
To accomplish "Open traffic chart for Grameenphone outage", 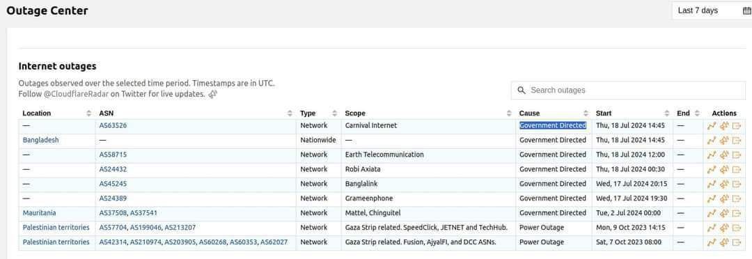I will click(x=711, y=198).
